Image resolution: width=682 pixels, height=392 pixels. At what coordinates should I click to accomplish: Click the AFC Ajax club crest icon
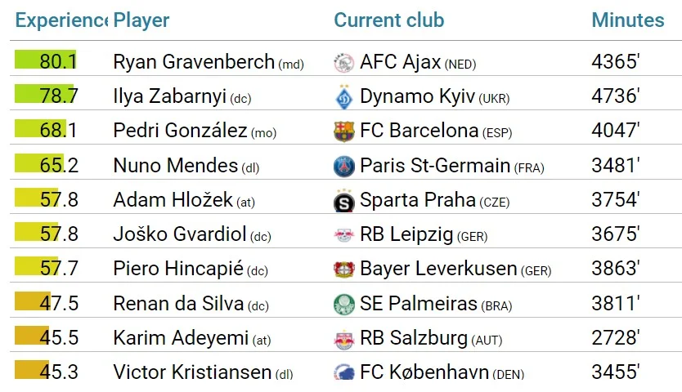343,62
